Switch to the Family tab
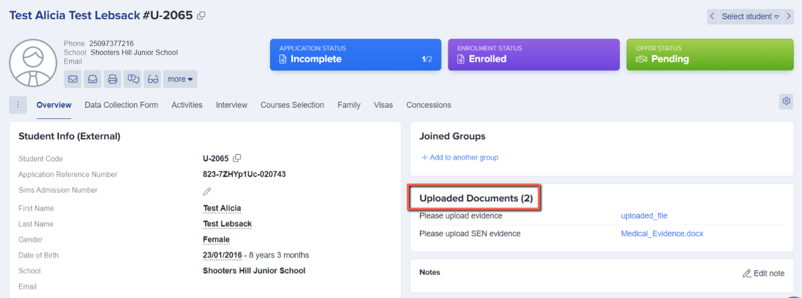Image resolution: width=802 pixels, height=298 pixels. pyautogui.click(x=349, y=105)
